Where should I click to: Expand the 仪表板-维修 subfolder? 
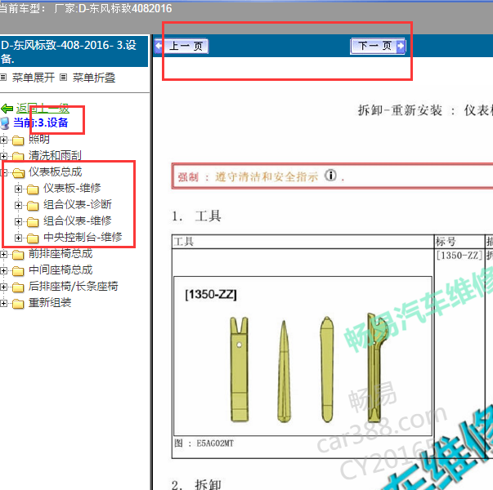(x=18, y=189)
